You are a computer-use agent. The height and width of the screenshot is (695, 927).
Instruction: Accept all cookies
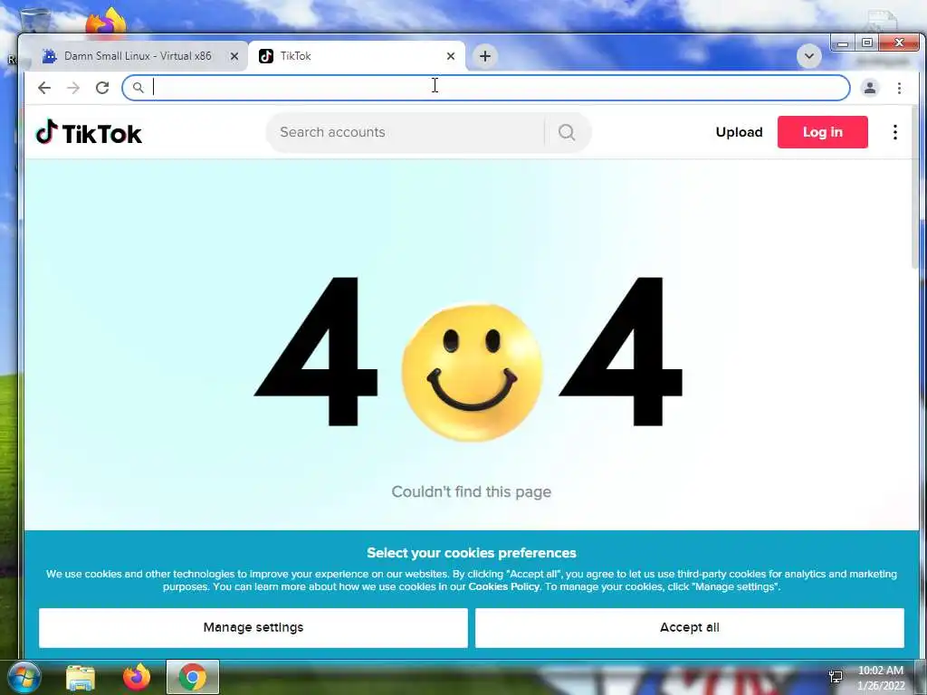[689, 628]
